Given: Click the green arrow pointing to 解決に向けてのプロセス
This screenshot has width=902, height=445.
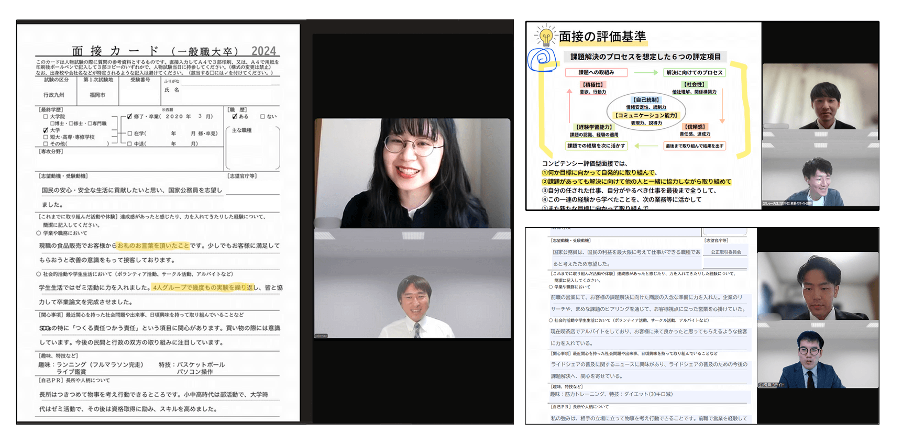Looking at the screenshot, I should [645, 73].
